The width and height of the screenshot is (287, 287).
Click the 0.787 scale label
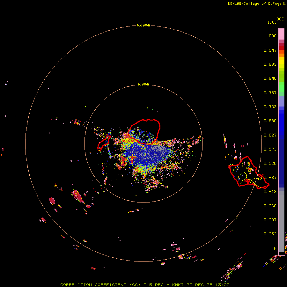(x=270, y=92)
